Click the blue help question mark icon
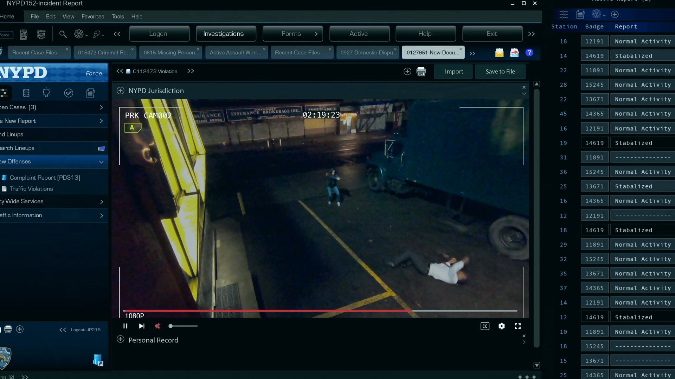This screenshot has height=379, width=675. click(529, 53)
